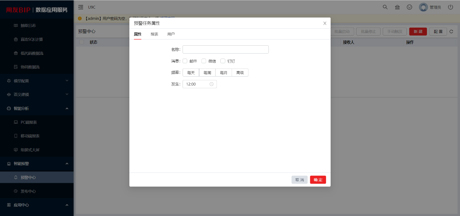Screen dimensions: 460x216
Task: Select the 每周 frequency option
Action: tap(207, 73)
